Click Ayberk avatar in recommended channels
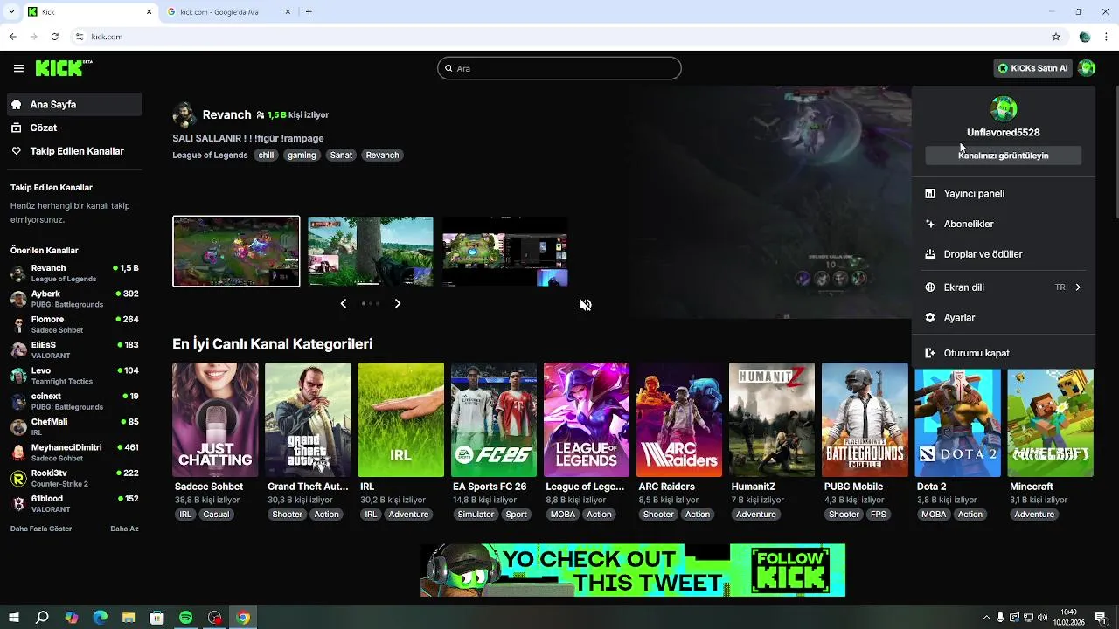This screenshot has height=629, width=1119. pyautogui.click(x=18, y=299)
